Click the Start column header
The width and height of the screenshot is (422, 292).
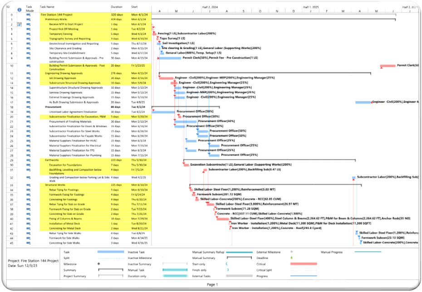point(134,7)
